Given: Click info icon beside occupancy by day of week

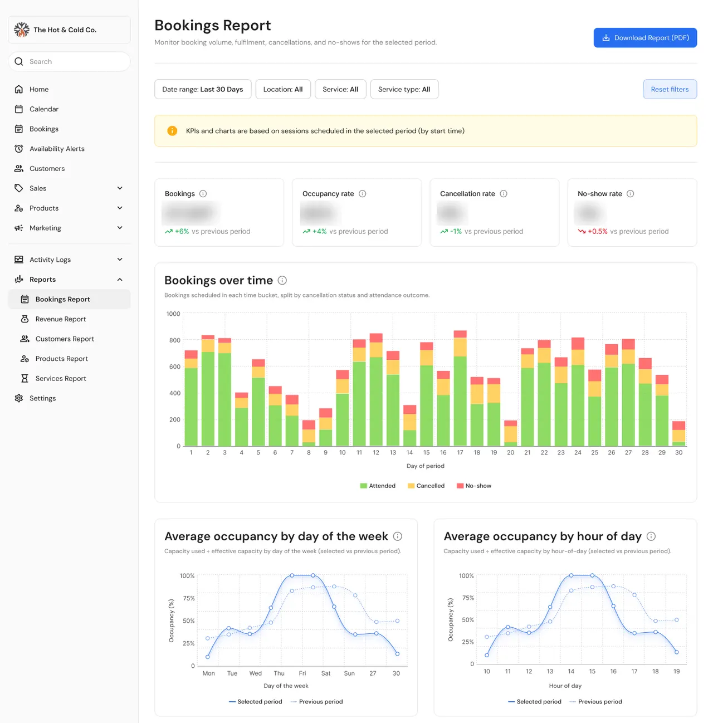Looking at the screenshot, I should [x=398, y=536].
